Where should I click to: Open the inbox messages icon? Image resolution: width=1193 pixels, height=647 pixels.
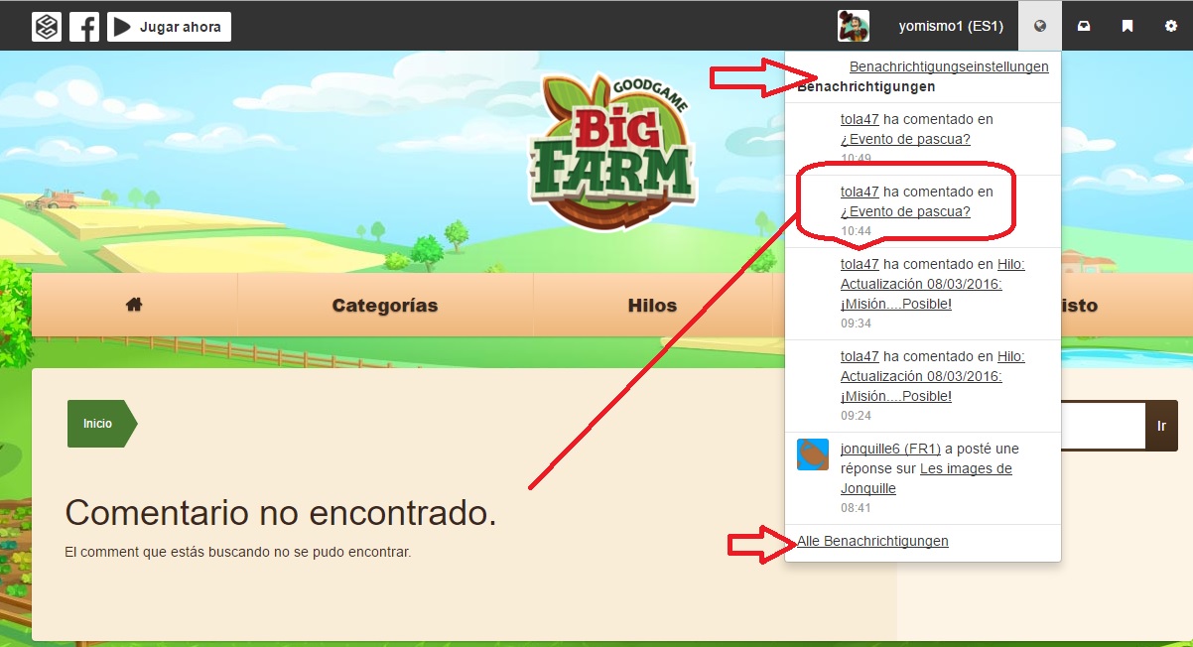(1084, 27)
